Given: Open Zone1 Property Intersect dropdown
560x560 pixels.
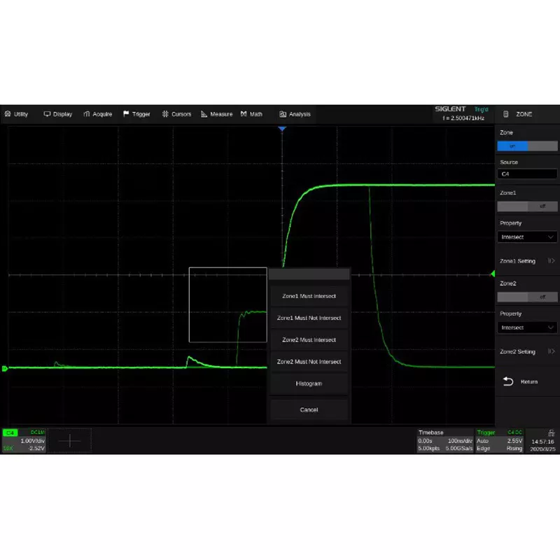Looking at the screenshot, I should [527, 237].
